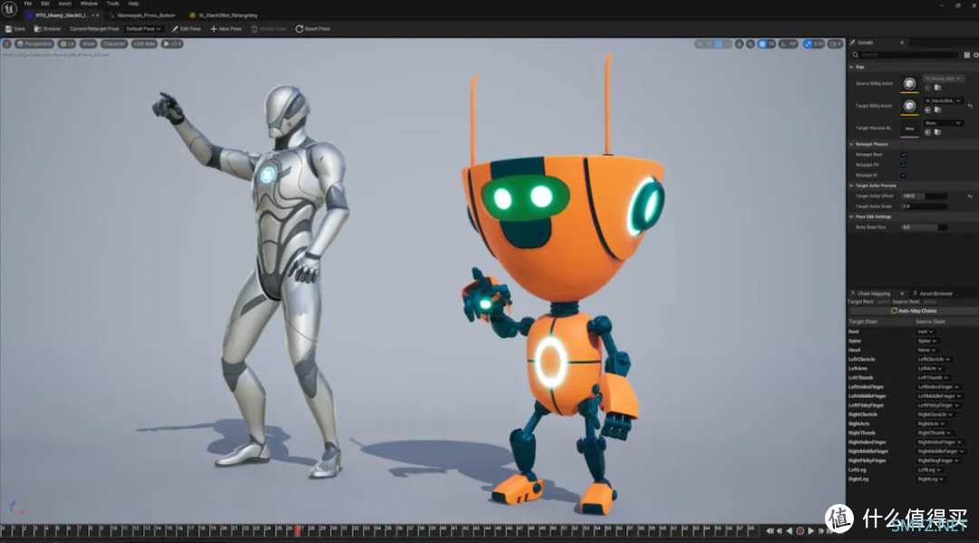
Task: Adjust the Bone Draw Size slider
Action: (924, 228)
